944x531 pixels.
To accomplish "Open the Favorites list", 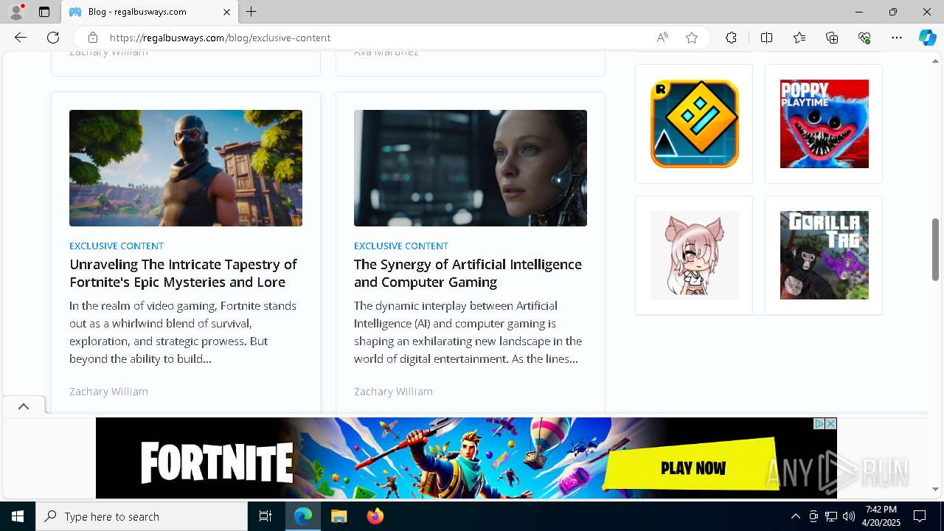I will pos(799,38).
